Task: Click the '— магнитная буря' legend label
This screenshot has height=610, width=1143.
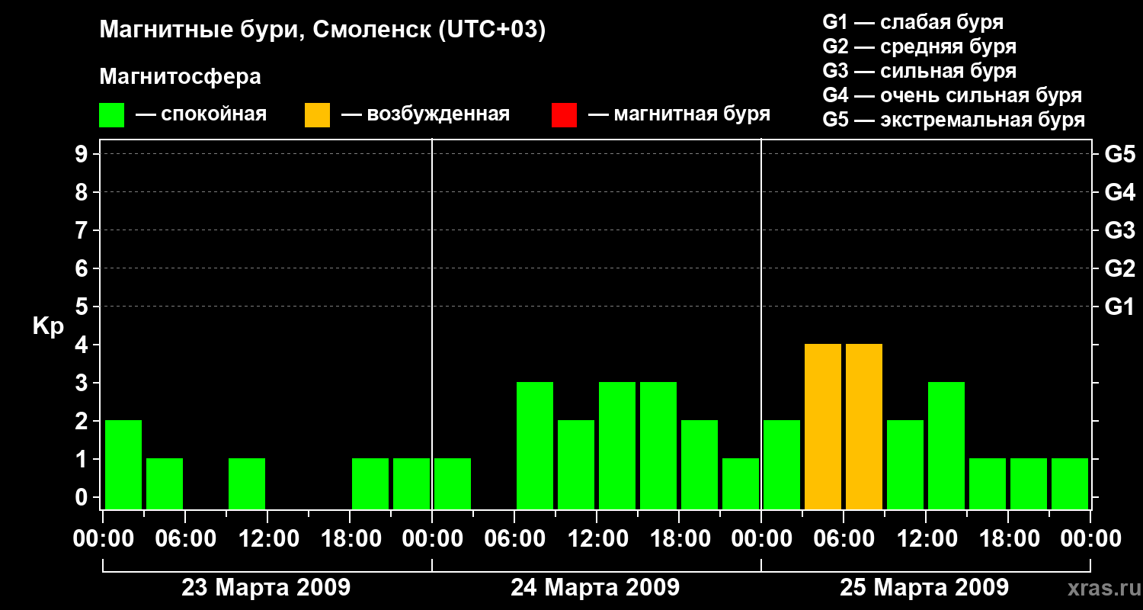Action: pos(680,115)
